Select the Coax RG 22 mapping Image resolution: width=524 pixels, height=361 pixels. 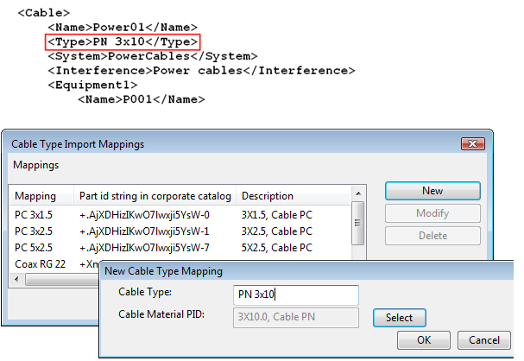[x=41, y=264]
